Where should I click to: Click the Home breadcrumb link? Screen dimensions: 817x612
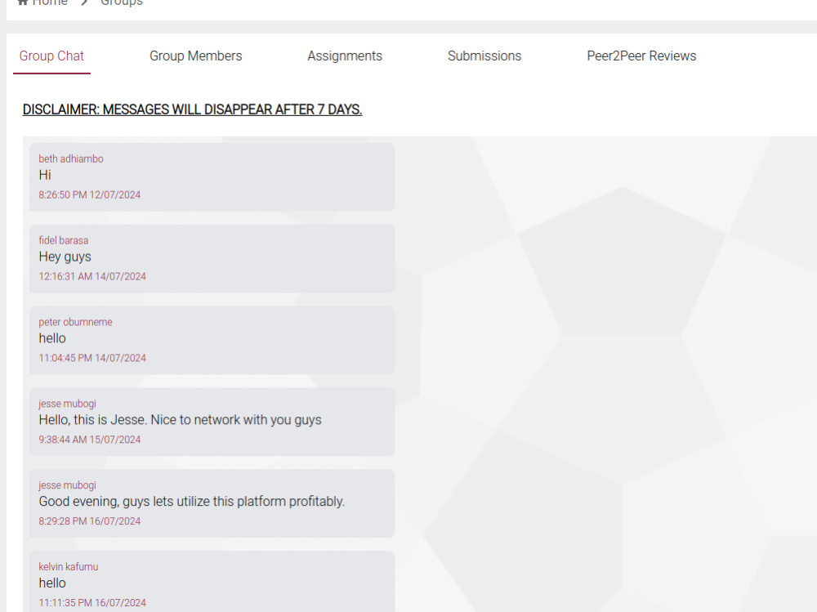tap(50, 2)
